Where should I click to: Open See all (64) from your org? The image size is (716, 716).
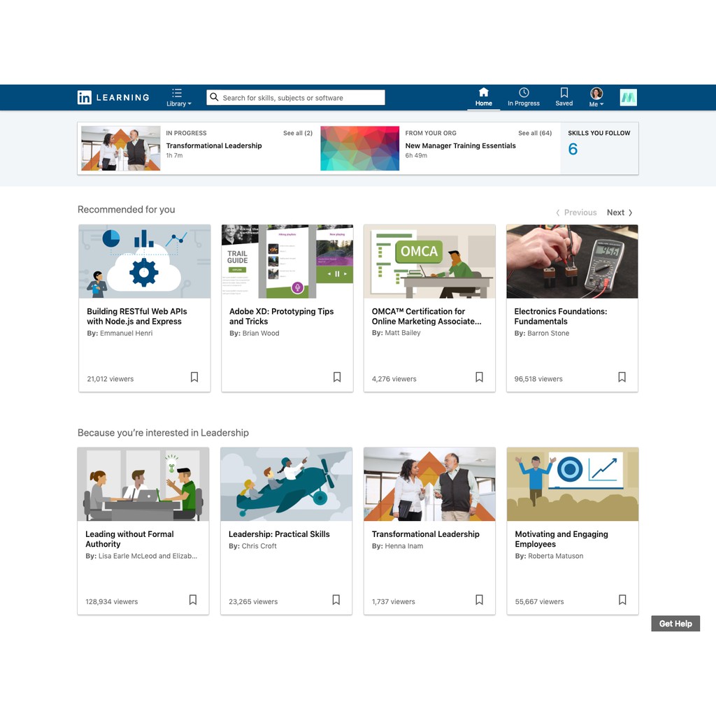(x=535, y=133)
